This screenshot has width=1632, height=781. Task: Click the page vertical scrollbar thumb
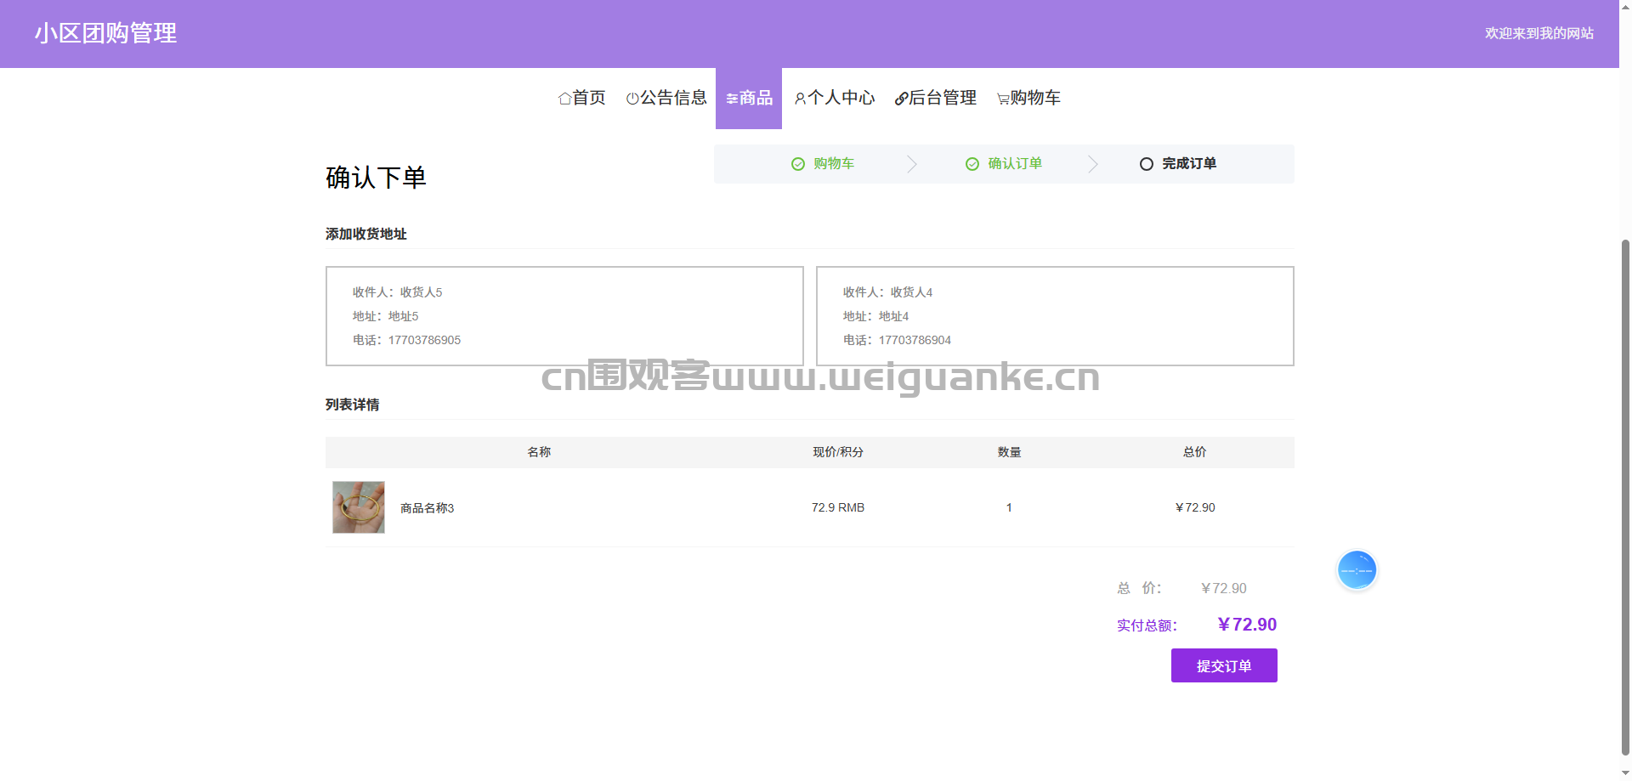tap(1625, 497)
